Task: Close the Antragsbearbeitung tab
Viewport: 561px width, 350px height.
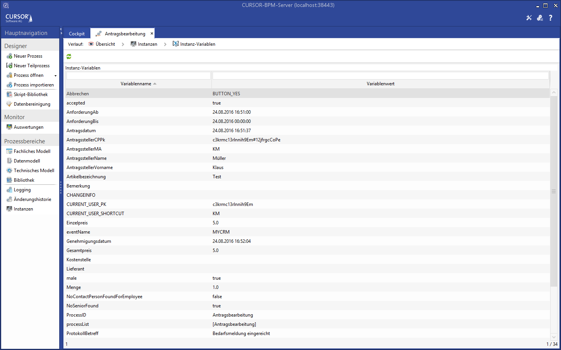Action: click(152, 34)
